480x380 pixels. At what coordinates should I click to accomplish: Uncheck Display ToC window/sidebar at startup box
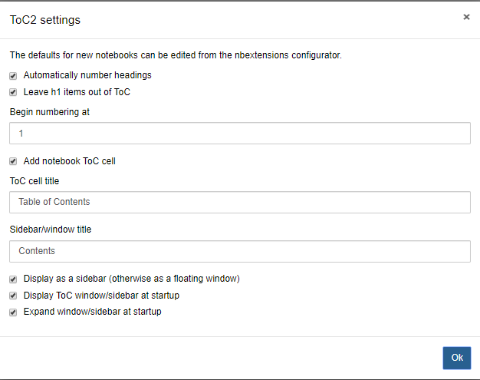pyautogui.click(x=13, y=296)
